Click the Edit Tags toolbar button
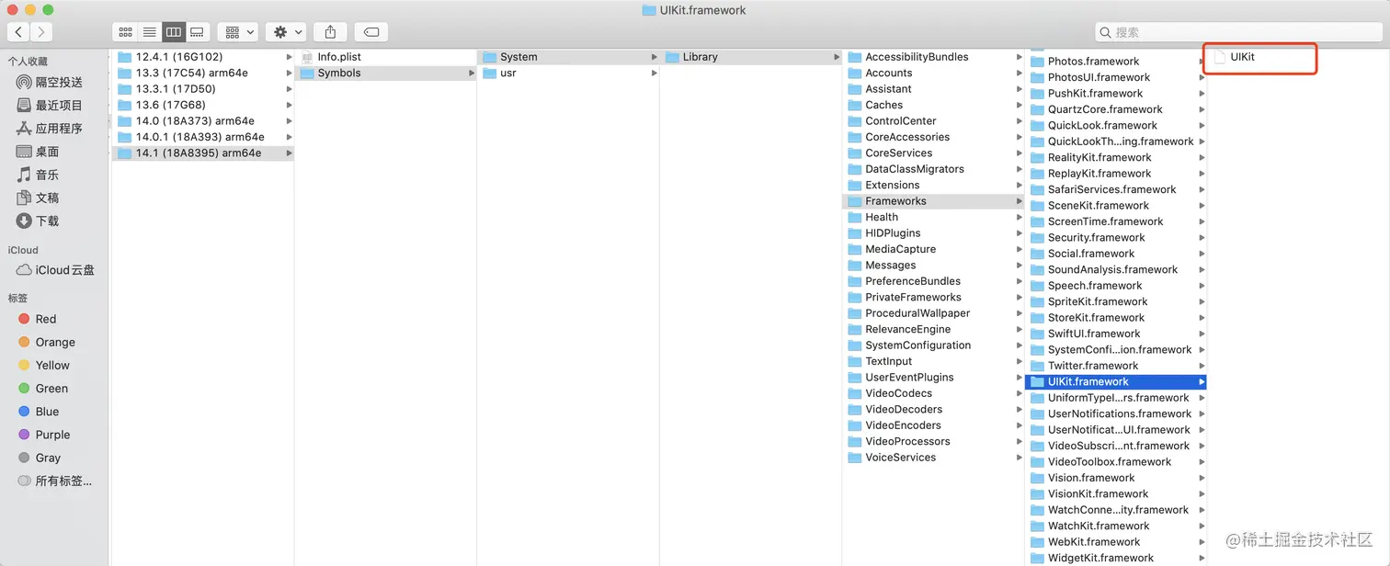This screenshot has height=566, width=1390. coord(370,32)
